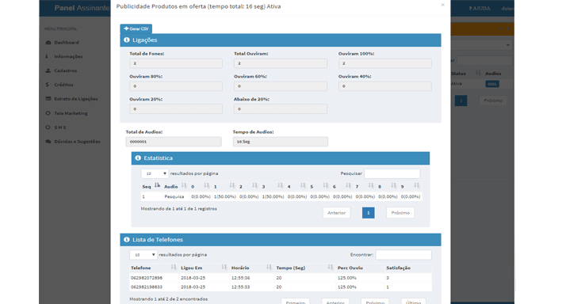Click the Tele Marketing circle icon

48,113
